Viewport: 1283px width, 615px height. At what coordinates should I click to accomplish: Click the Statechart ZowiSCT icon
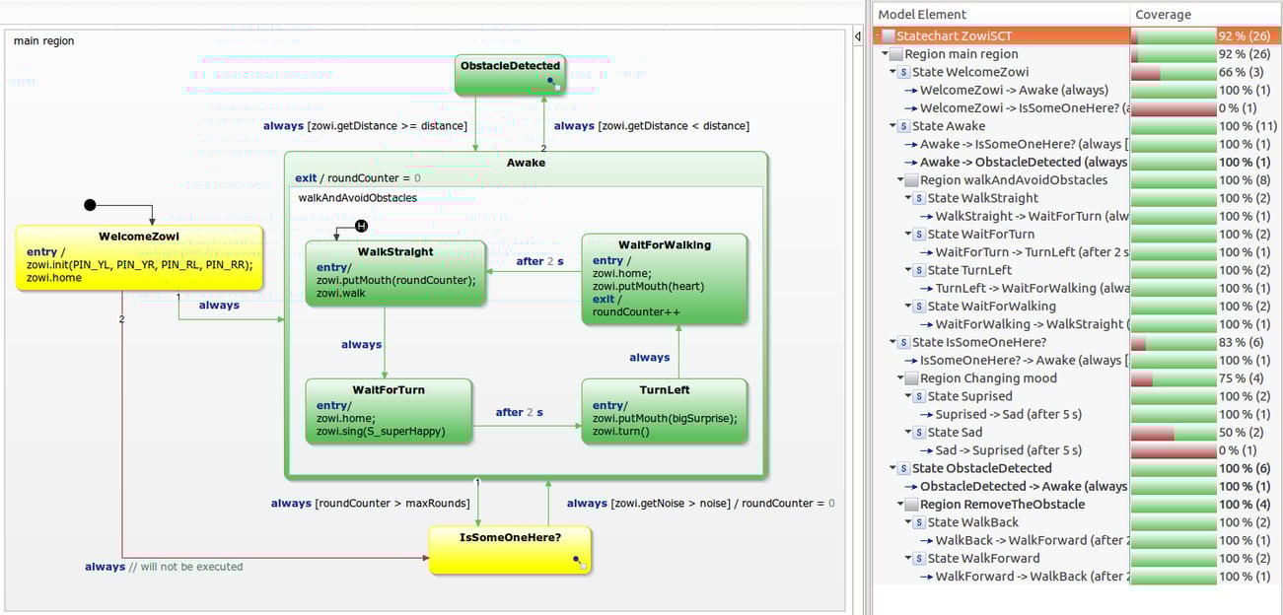(888, 35)
